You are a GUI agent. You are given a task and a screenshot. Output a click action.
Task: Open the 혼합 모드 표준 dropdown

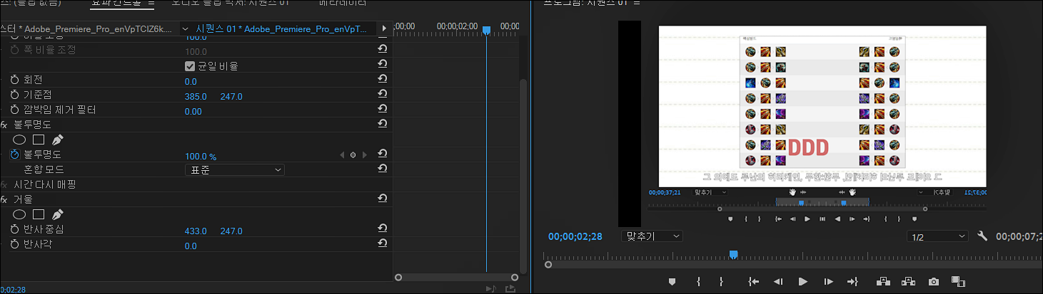pyautogui.click(x=234, y=170)
